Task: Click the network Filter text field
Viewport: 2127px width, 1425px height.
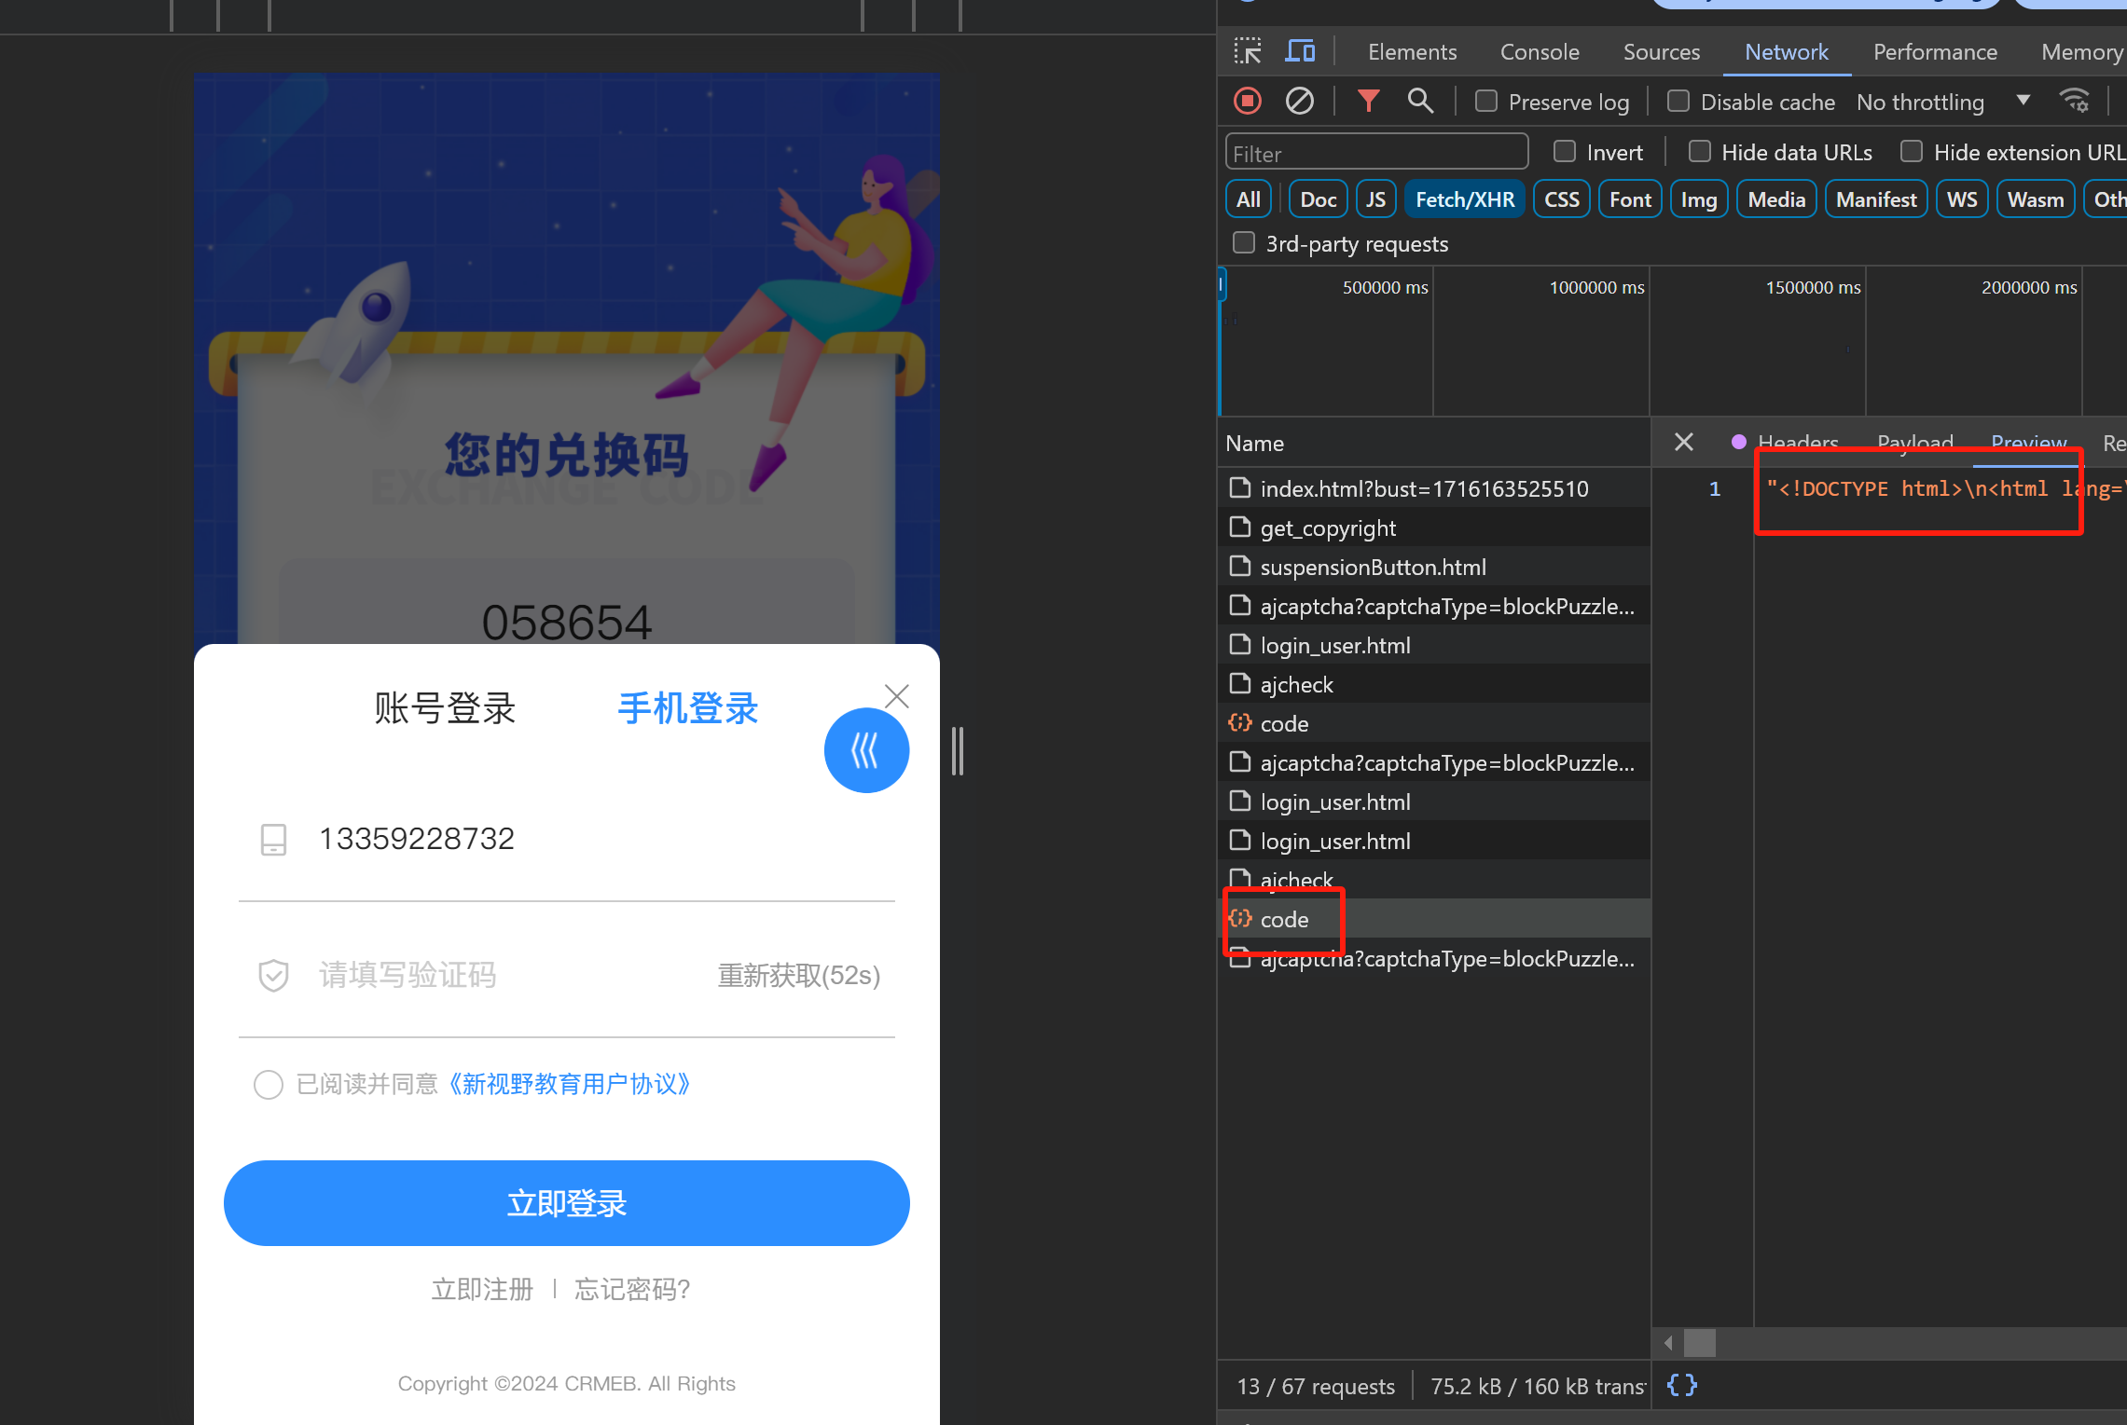Action: [1376, 152]
